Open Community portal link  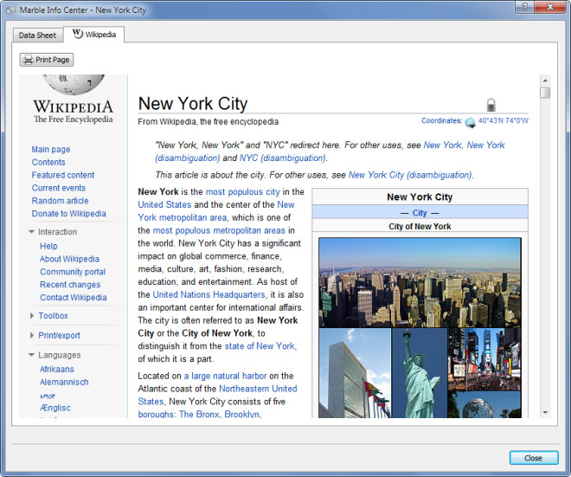73,272
